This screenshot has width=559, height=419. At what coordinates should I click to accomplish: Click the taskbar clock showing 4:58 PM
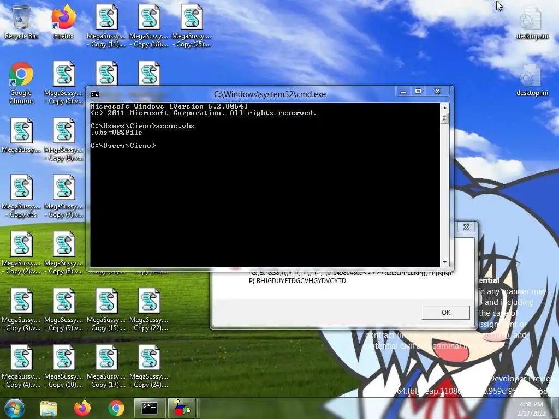point(531,408)
